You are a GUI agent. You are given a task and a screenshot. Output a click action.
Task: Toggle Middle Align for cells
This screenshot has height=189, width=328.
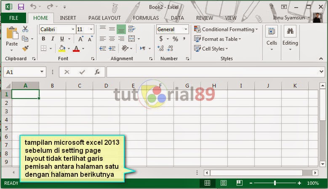112,29
